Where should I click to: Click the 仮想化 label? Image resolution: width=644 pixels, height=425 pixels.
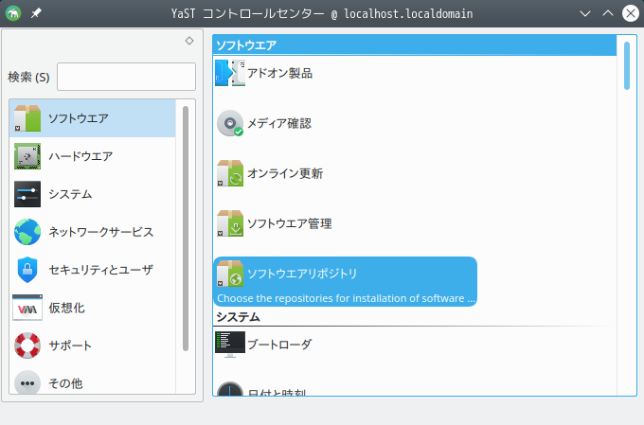(66, 307)
